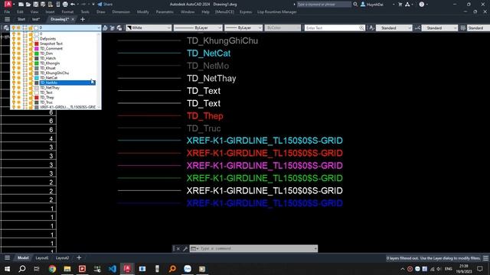Click the layout list hamburger icon
The width and height of the screenshot is (490, 275).
(7, 258)
